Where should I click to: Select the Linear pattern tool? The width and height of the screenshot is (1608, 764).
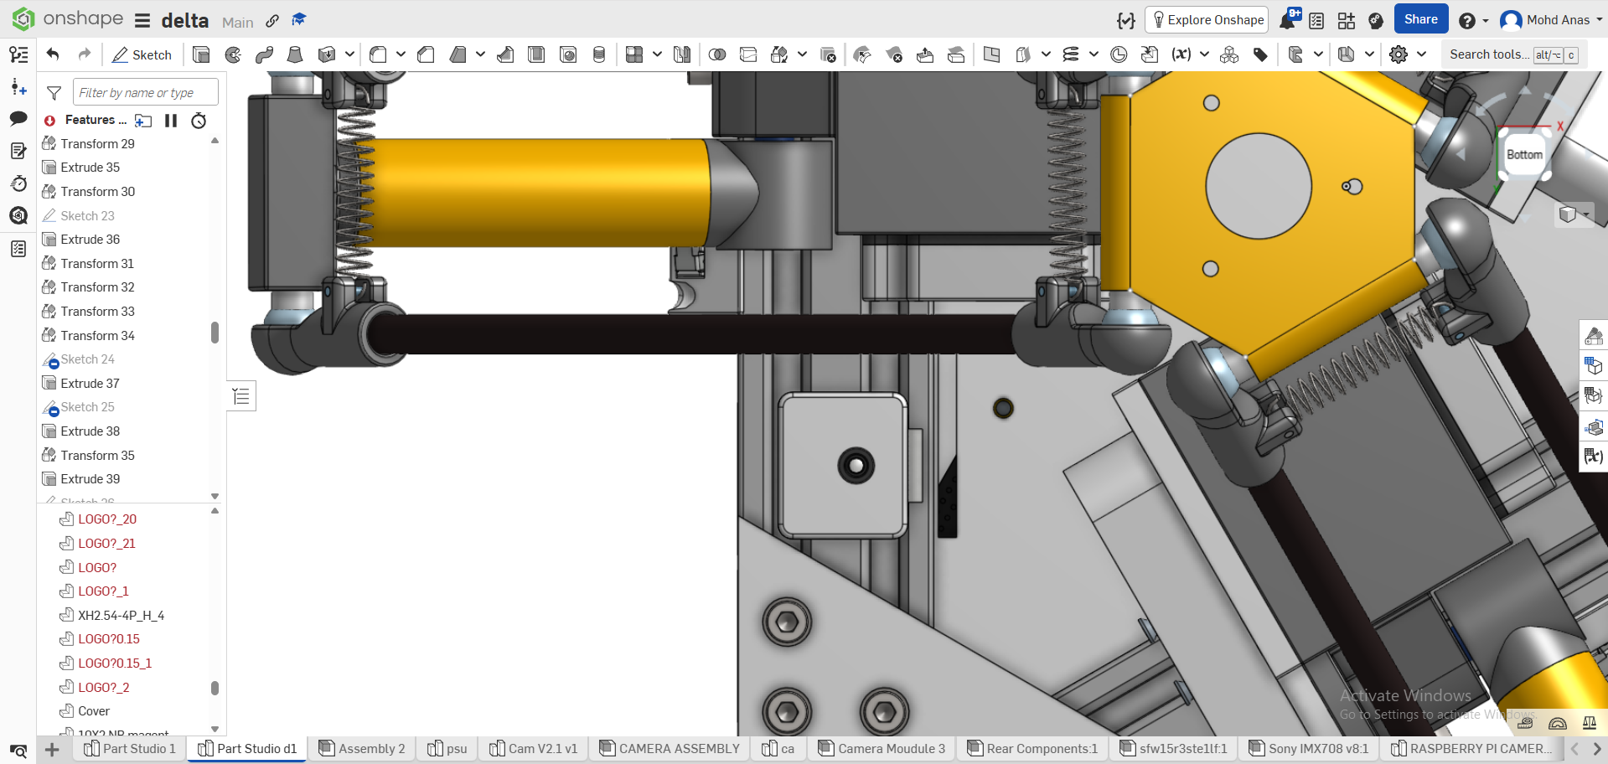point(634,54)
